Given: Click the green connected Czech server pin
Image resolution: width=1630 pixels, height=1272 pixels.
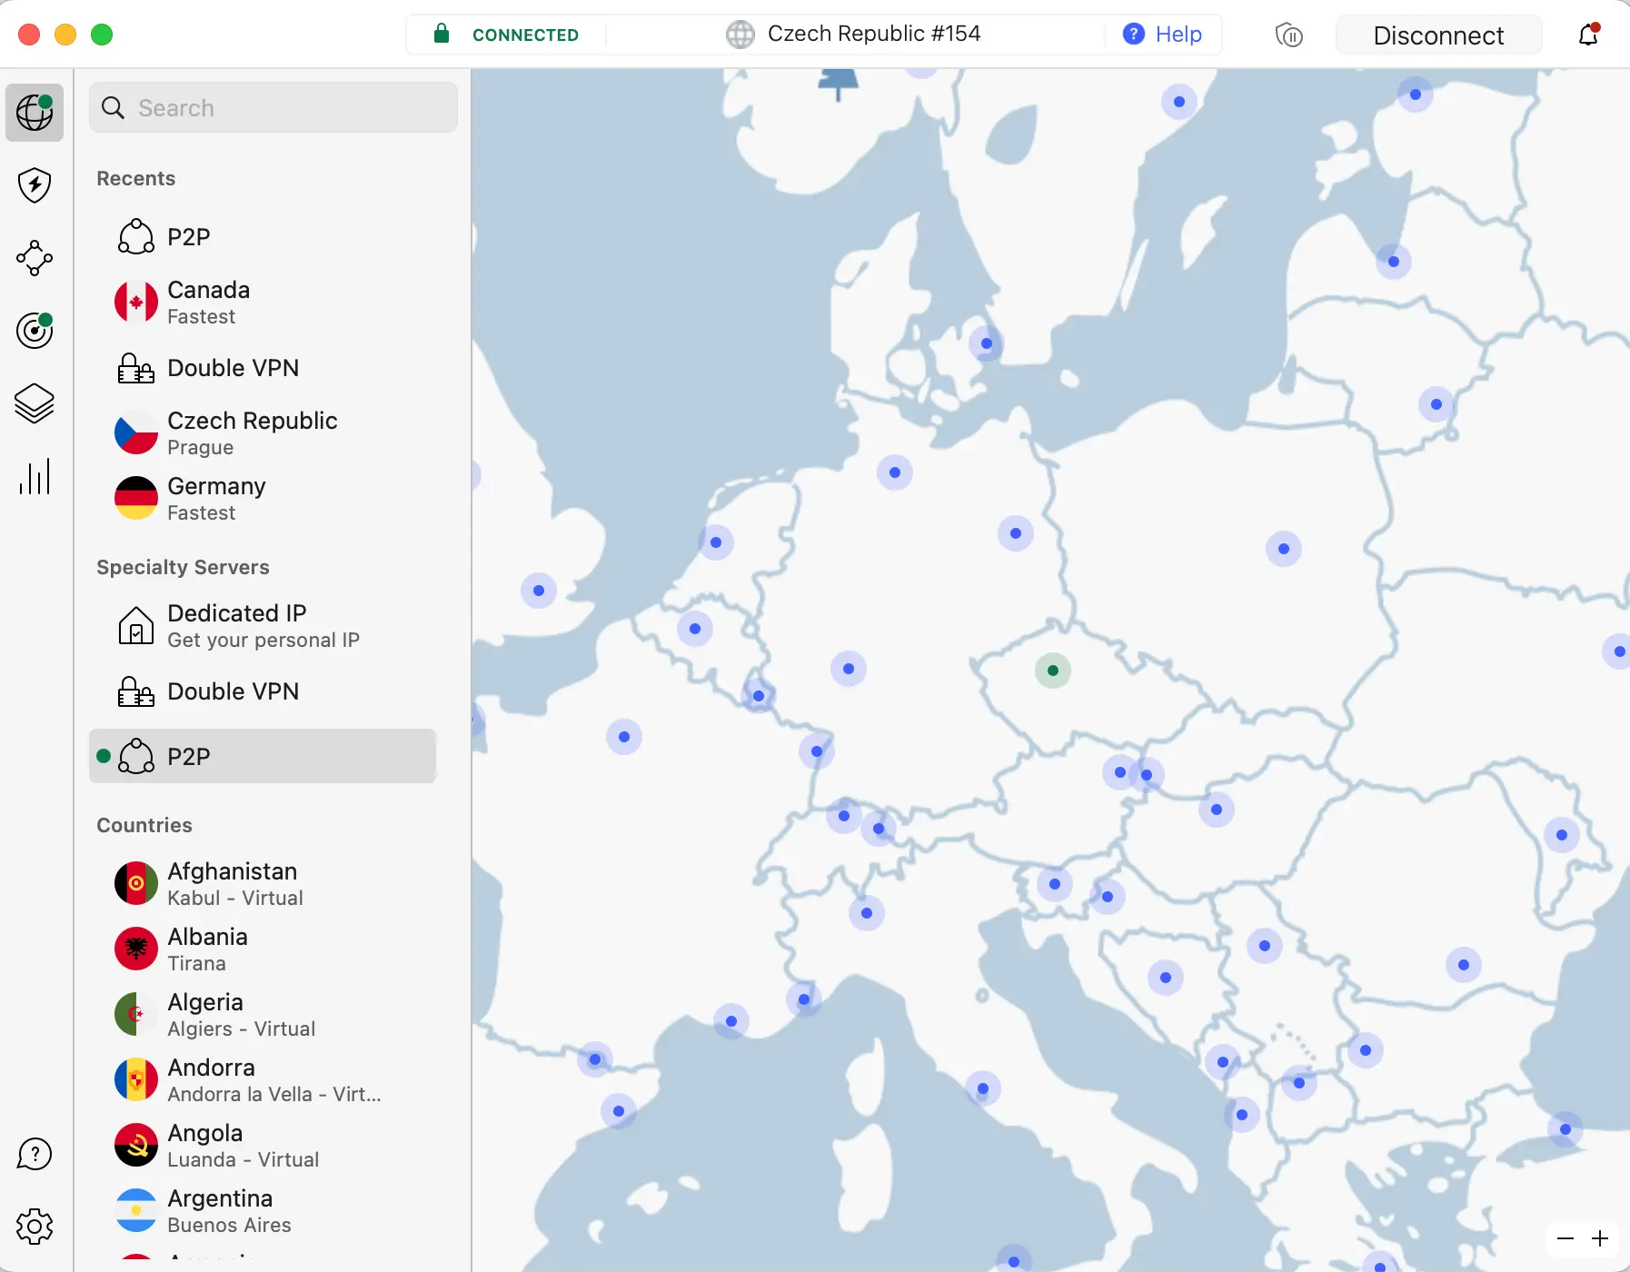Looking at the screenshot, I should tap(1053, 671).
